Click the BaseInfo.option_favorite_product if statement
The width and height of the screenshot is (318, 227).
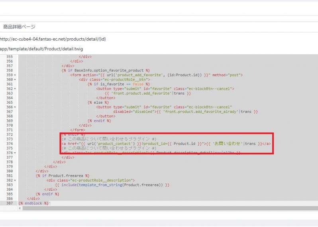(106, 70)
